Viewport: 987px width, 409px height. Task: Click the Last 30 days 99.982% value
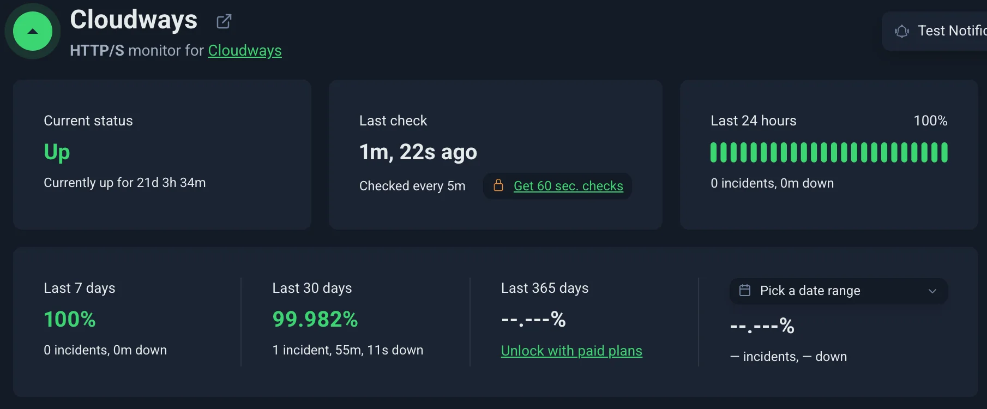[x=315, y=319]
